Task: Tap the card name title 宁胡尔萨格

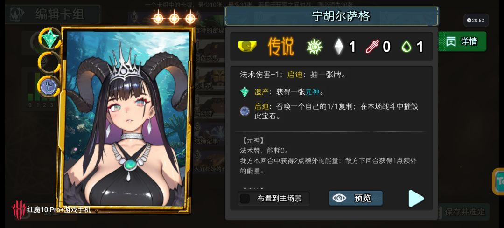Action: (x=341, y=16)
